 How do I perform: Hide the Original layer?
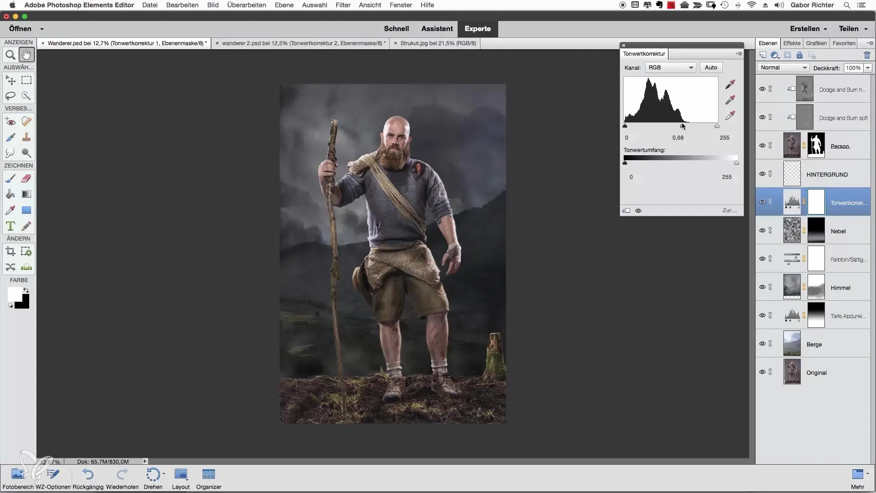762,372
